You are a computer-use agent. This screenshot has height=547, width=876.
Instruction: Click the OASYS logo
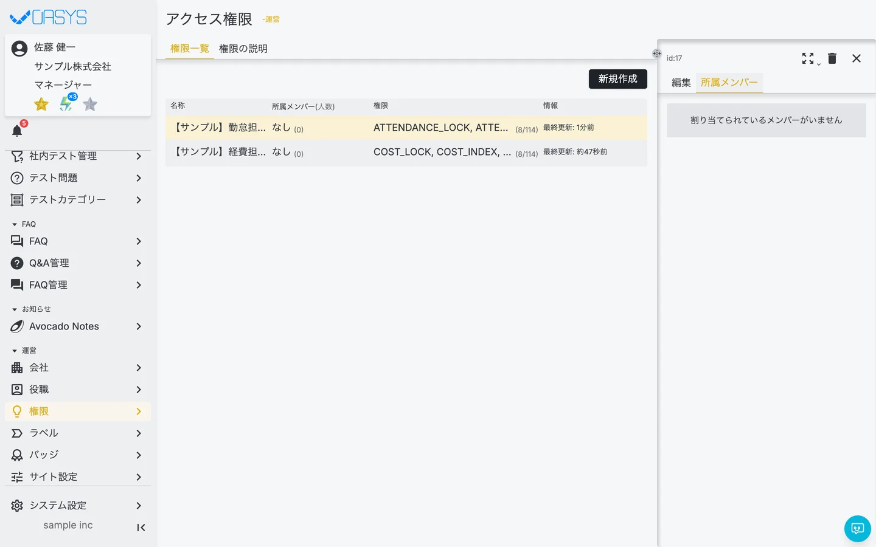[49, 18]
